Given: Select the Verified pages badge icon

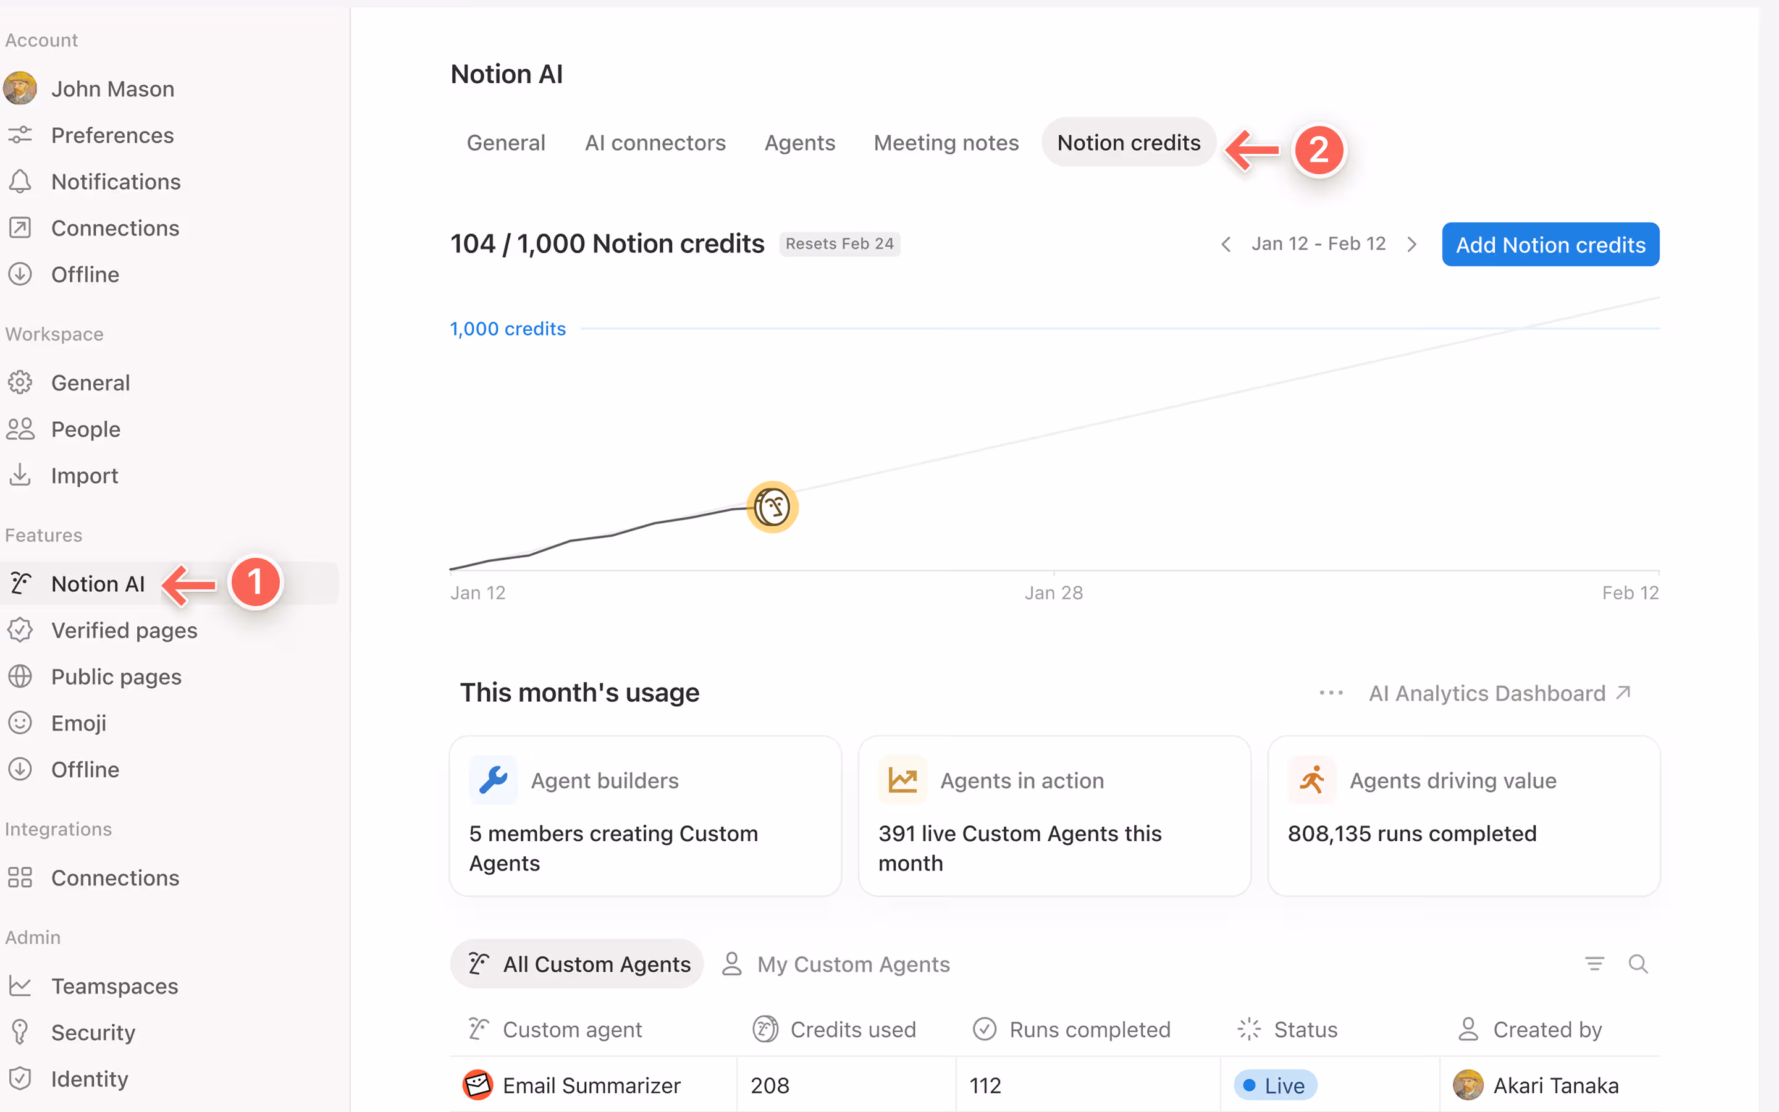Looking at the screenshot, I should click(20, 630).
